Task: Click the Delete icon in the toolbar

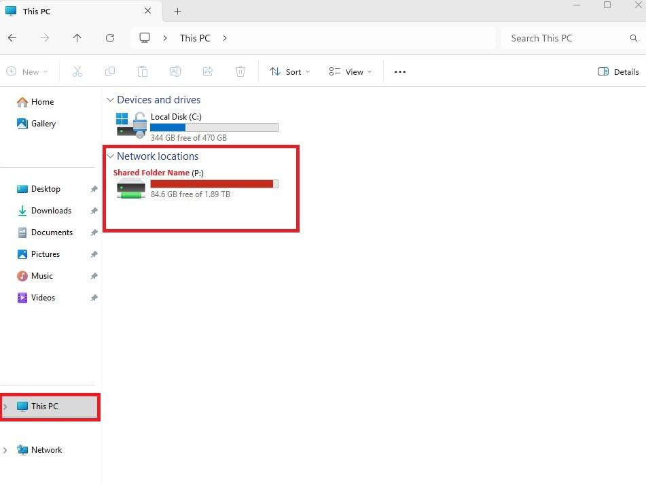Action: point(240,71)
